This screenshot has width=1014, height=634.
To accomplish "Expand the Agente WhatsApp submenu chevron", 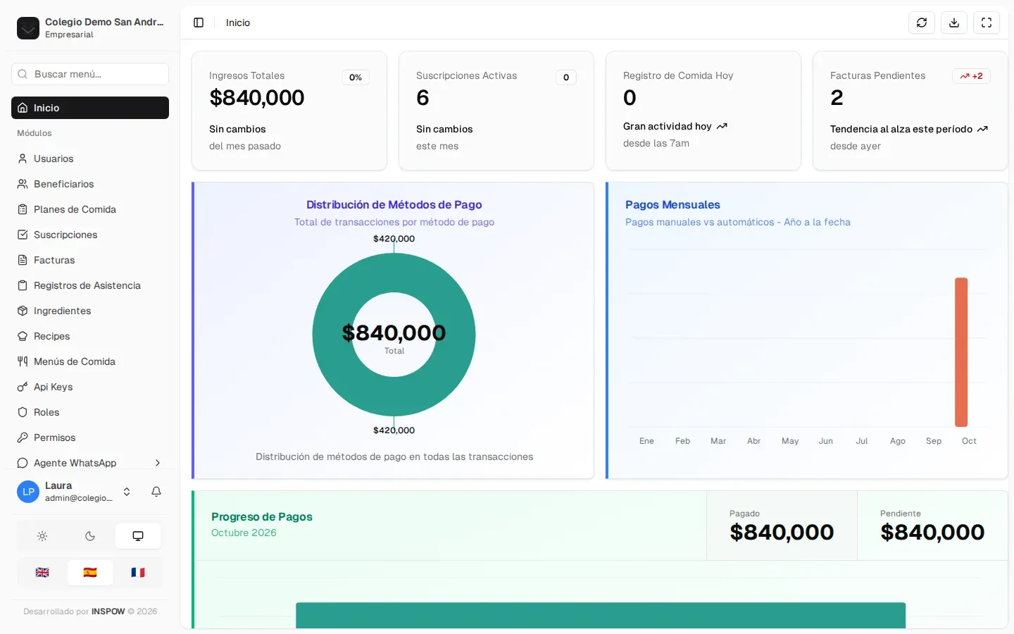I will click(x=158, y=463).
